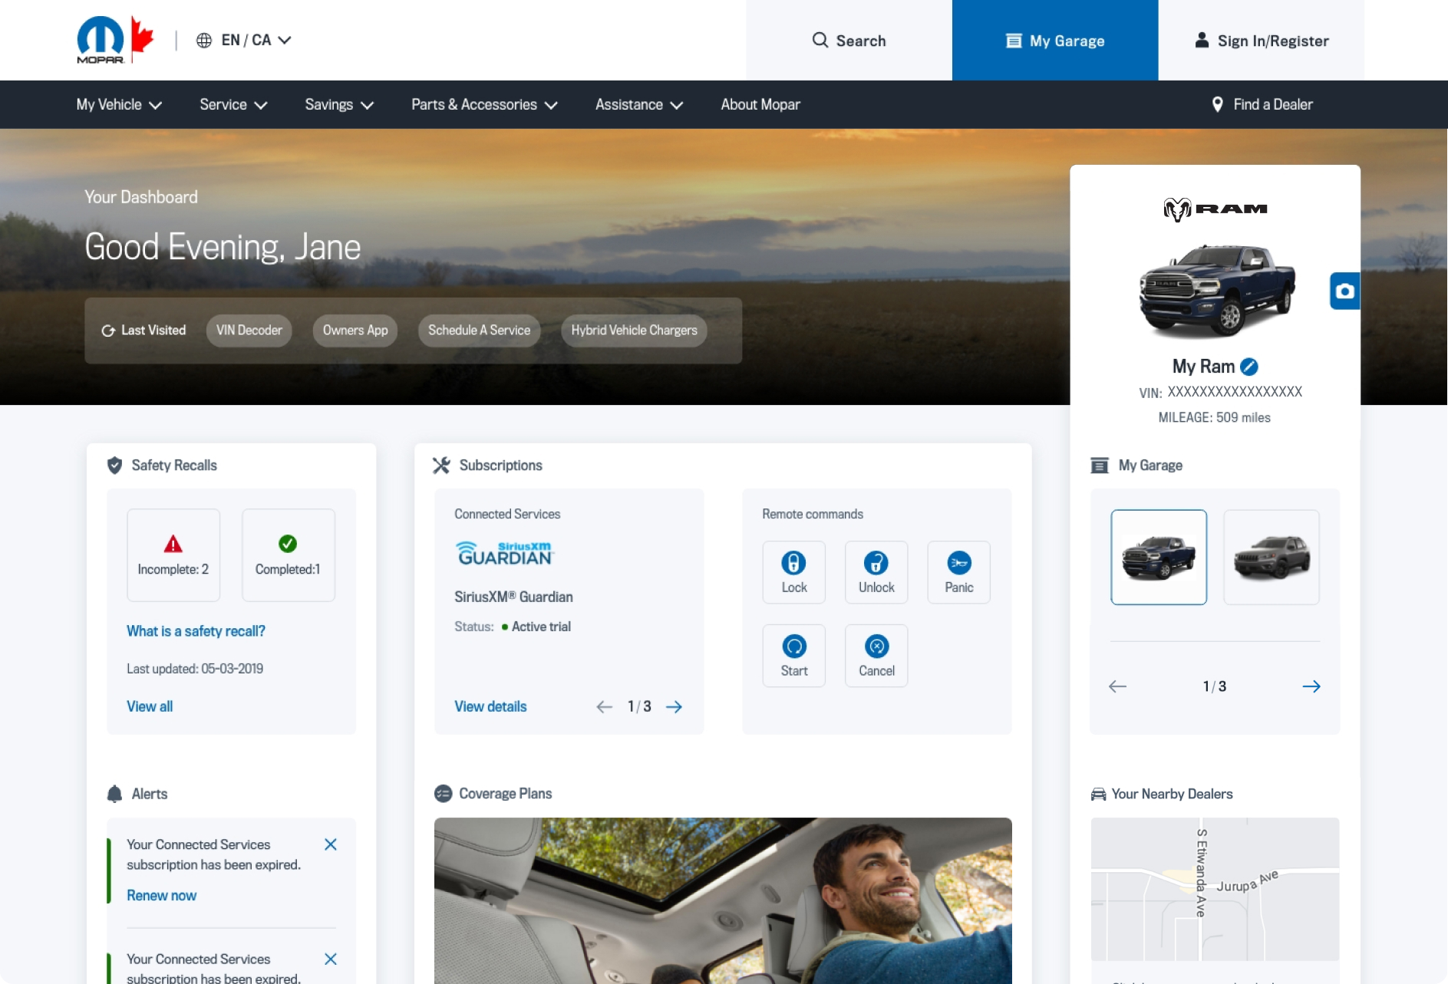Click the Renew now link

coord(161,895)
